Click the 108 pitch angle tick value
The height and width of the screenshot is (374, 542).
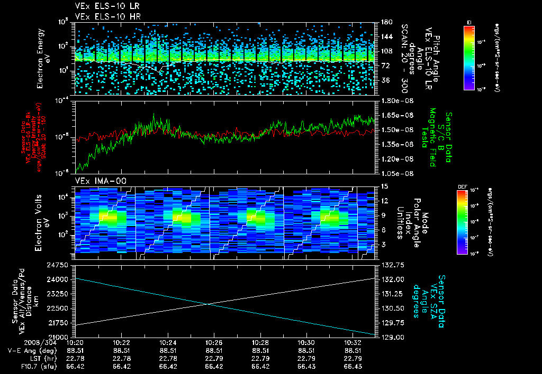[x=386, y=51]
